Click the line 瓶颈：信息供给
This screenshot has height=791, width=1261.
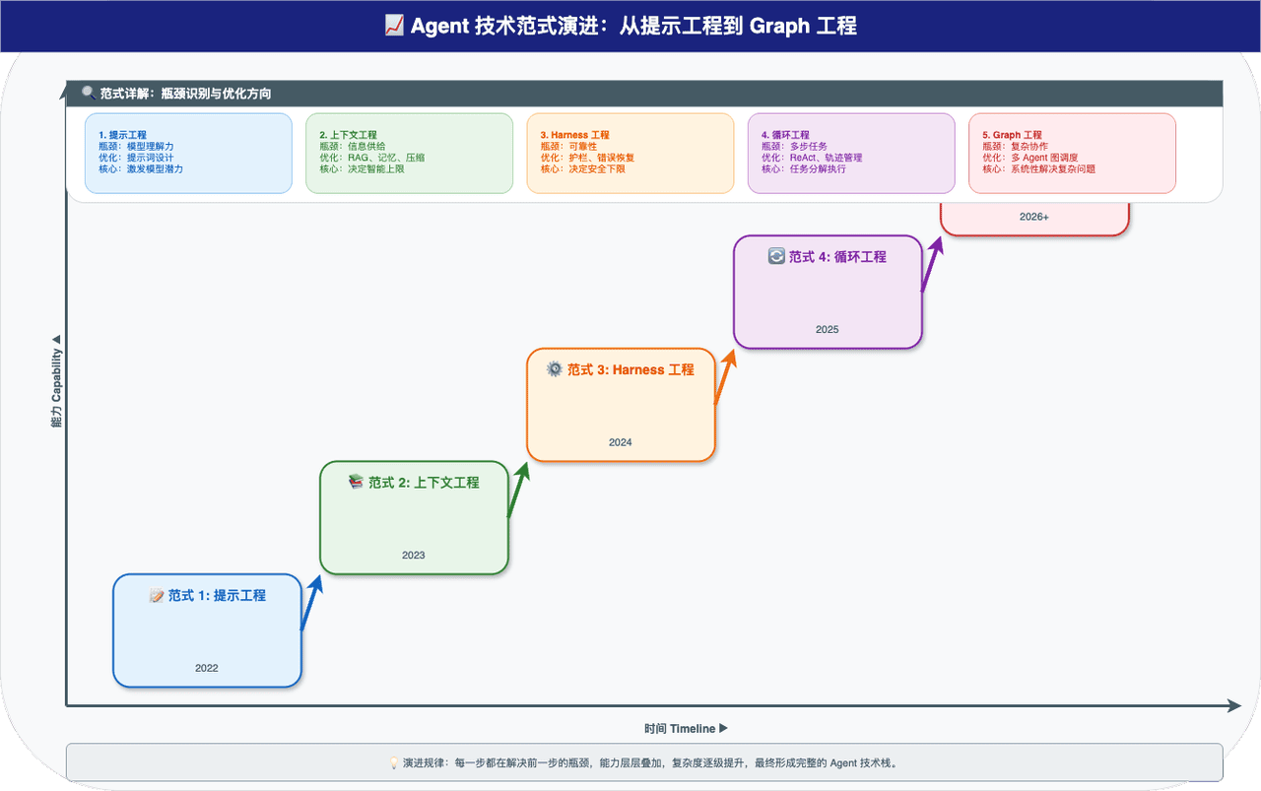[x=353, y=146]
